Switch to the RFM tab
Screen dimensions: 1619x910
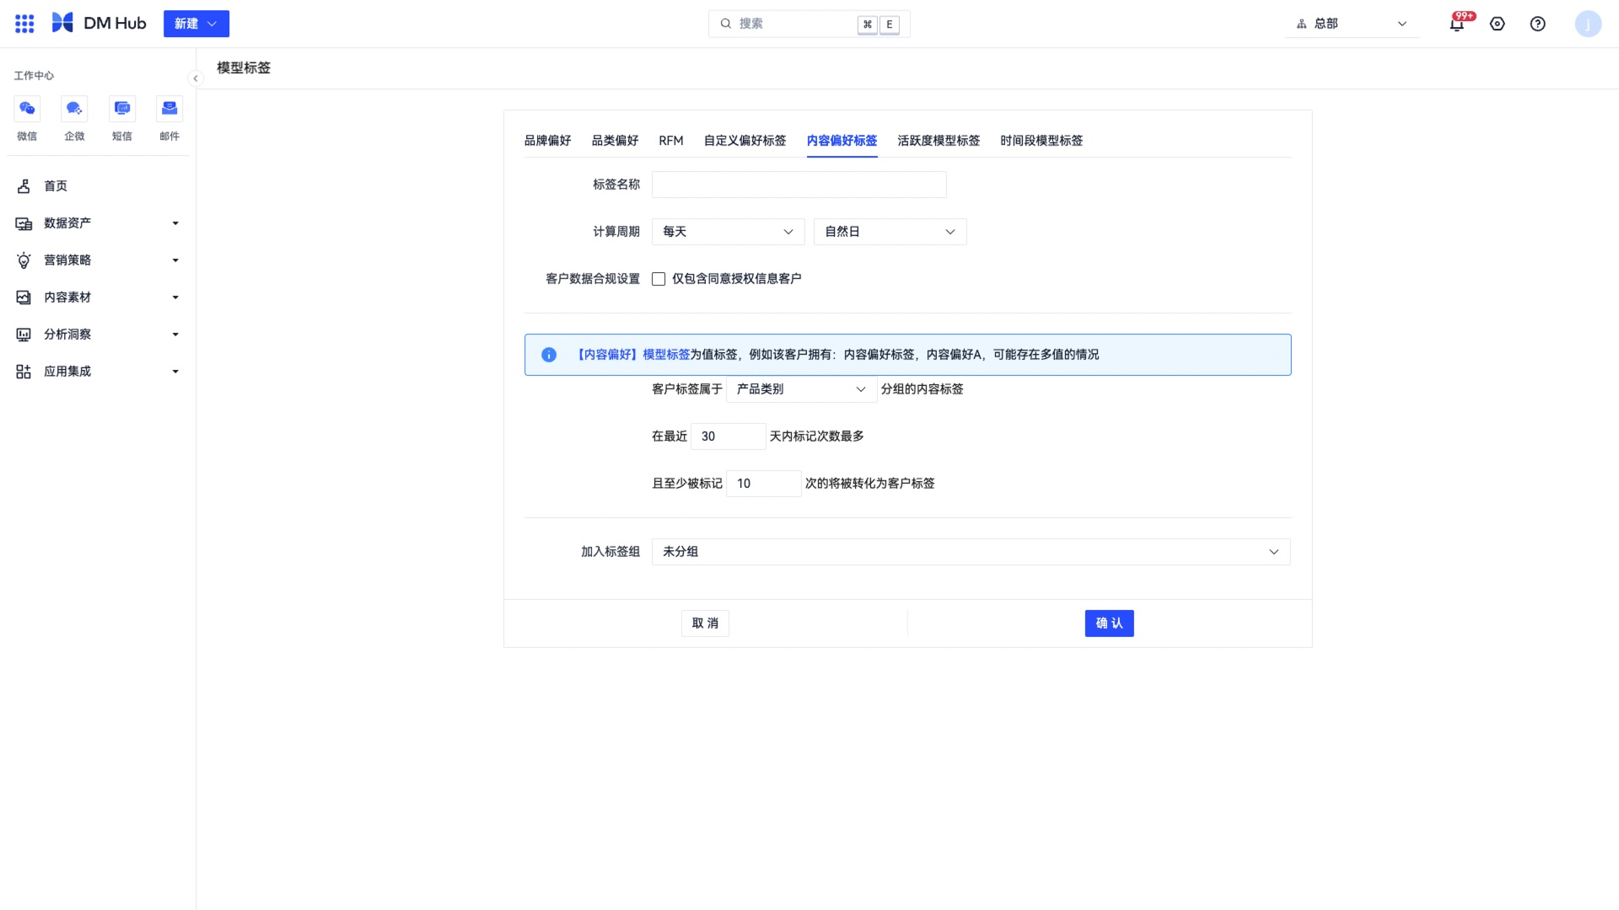671,141
